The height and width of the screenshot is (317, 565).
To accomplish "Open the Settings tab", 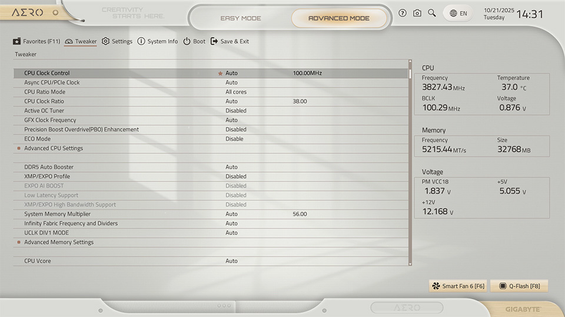I will click(x=117, y=42).
